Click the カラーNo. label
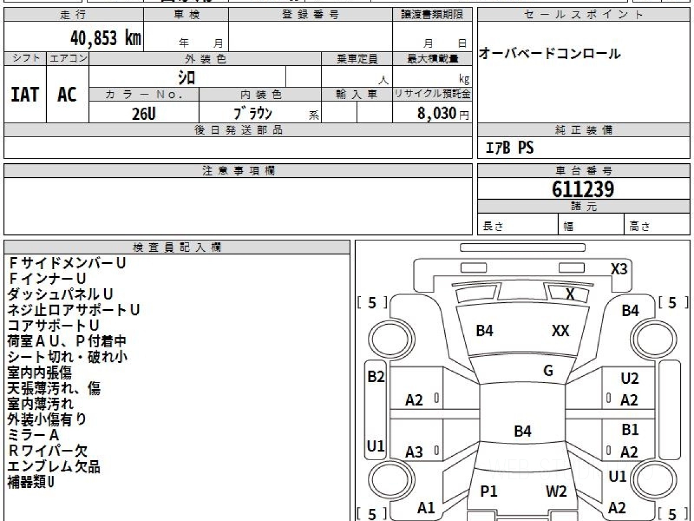The height and width of the screenshot is (521, 694). (144, 94)
